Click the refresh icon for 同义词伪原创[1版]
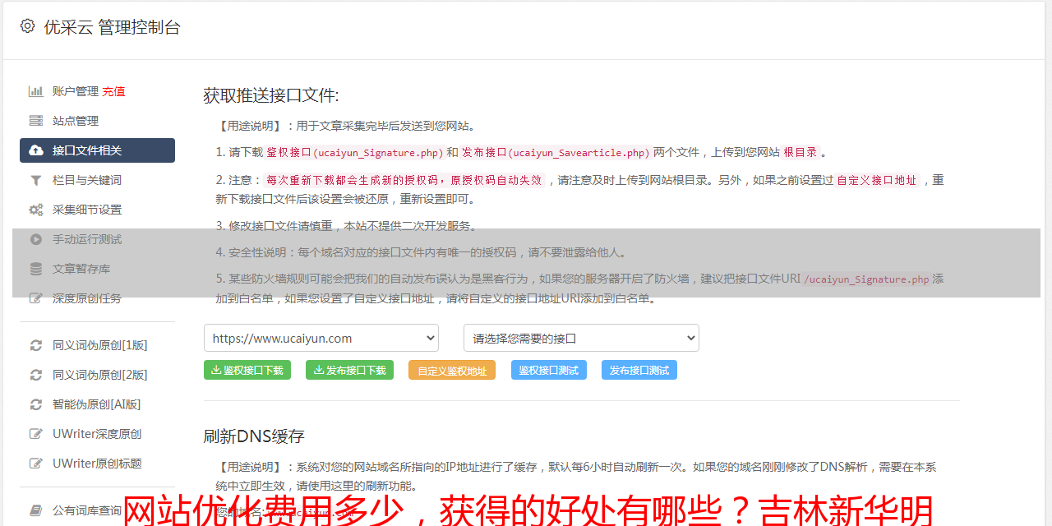 point(36,345)
